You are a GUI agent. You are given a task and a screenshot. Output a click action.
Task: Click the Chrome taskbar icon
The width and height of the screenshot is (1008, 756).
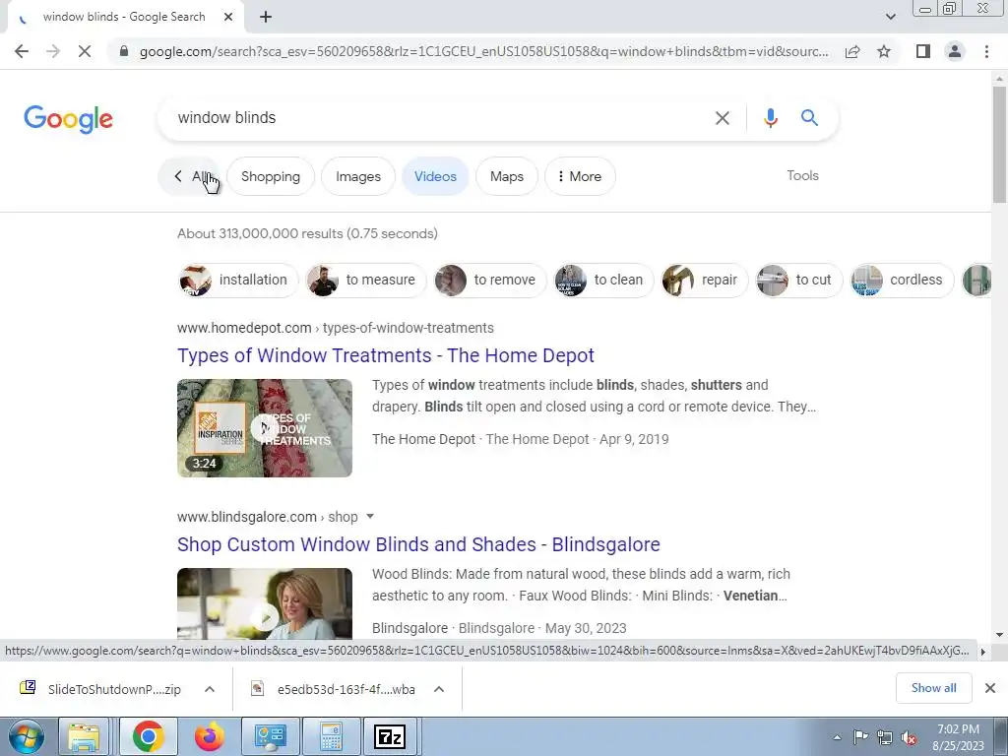pos(148,736)
